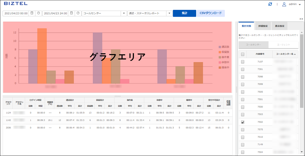Image resolution: width=305 pixels, height=156 pixels.
Task: Click the 19.1 utilization value cell
Action: pyautogui.click(x=50, y=120)
